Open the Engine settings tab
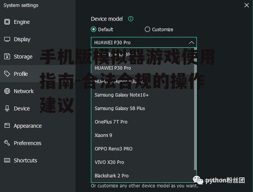 click(x=38, y=22)
